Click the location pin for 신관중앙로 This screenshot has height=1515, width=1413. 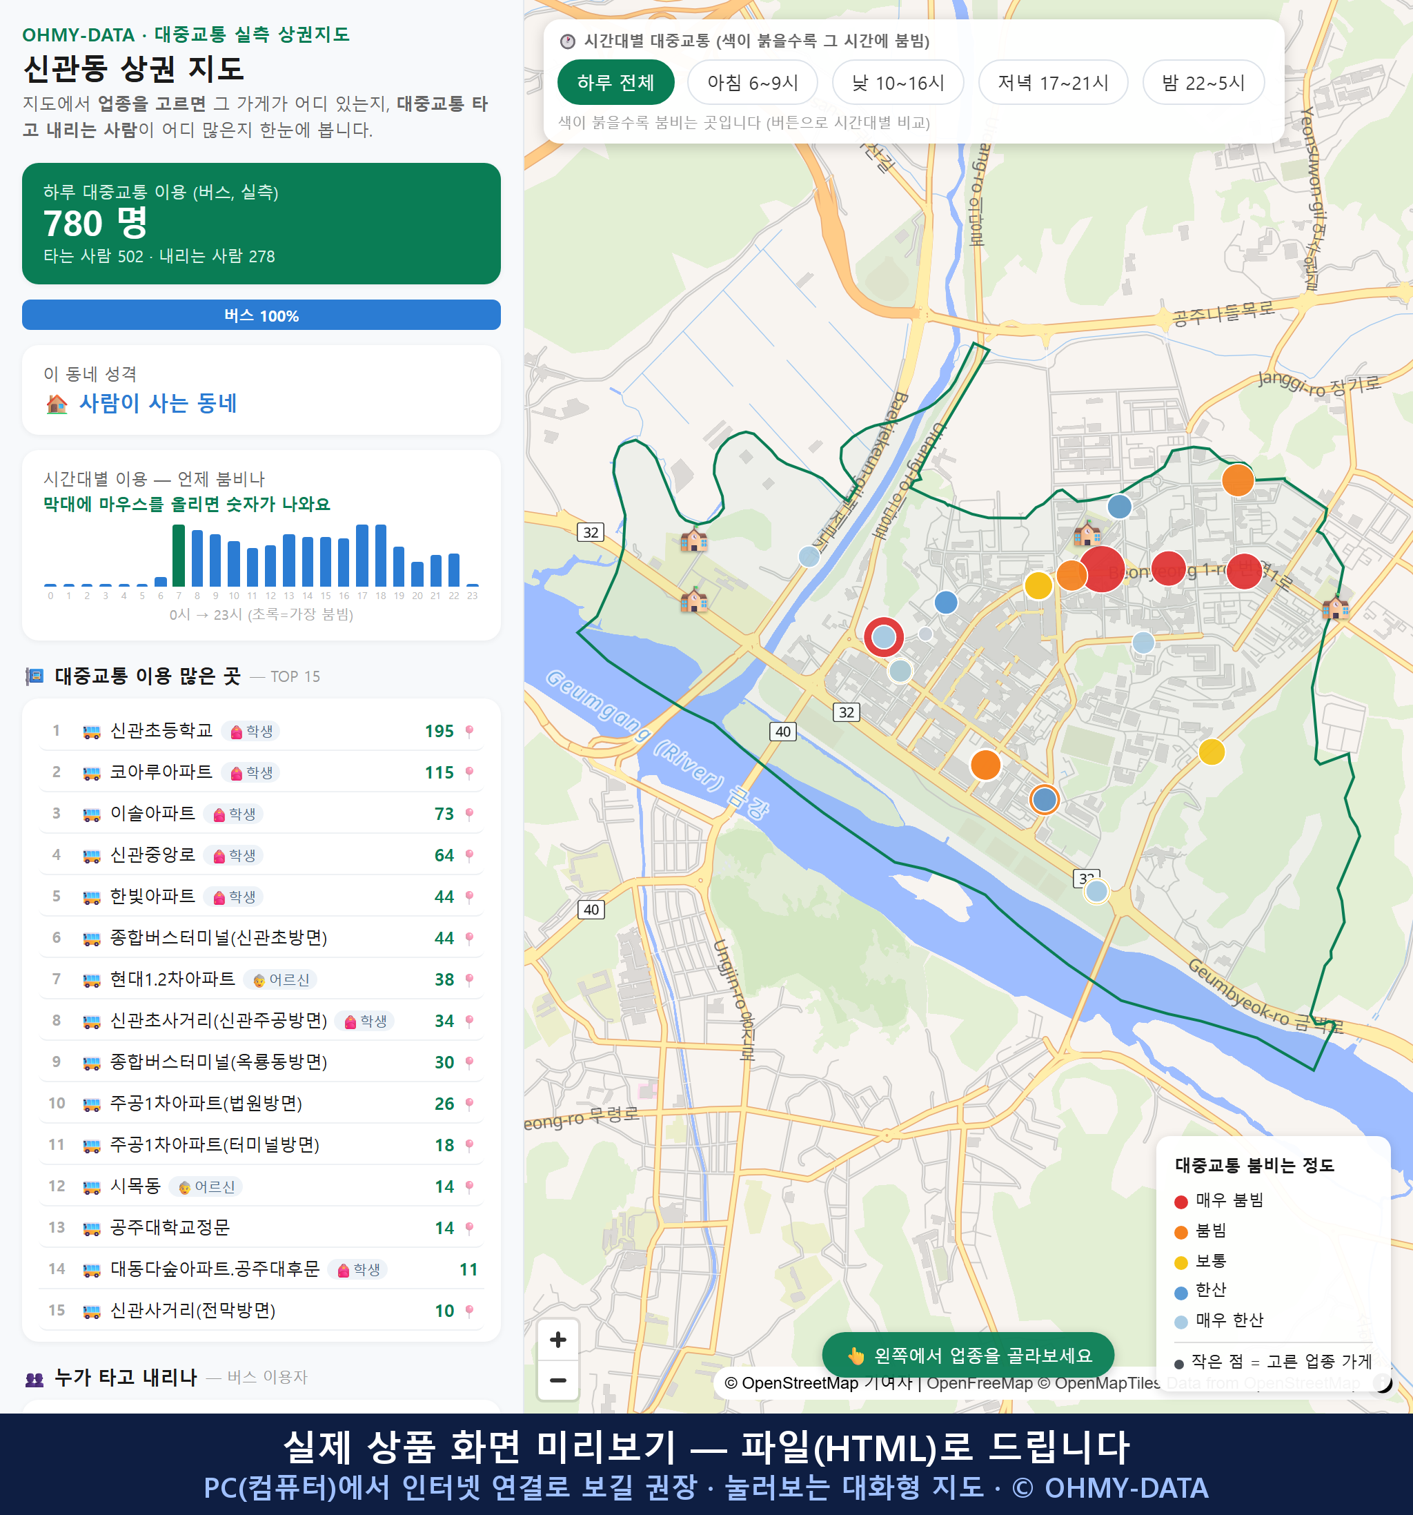[x=469, y=855]
